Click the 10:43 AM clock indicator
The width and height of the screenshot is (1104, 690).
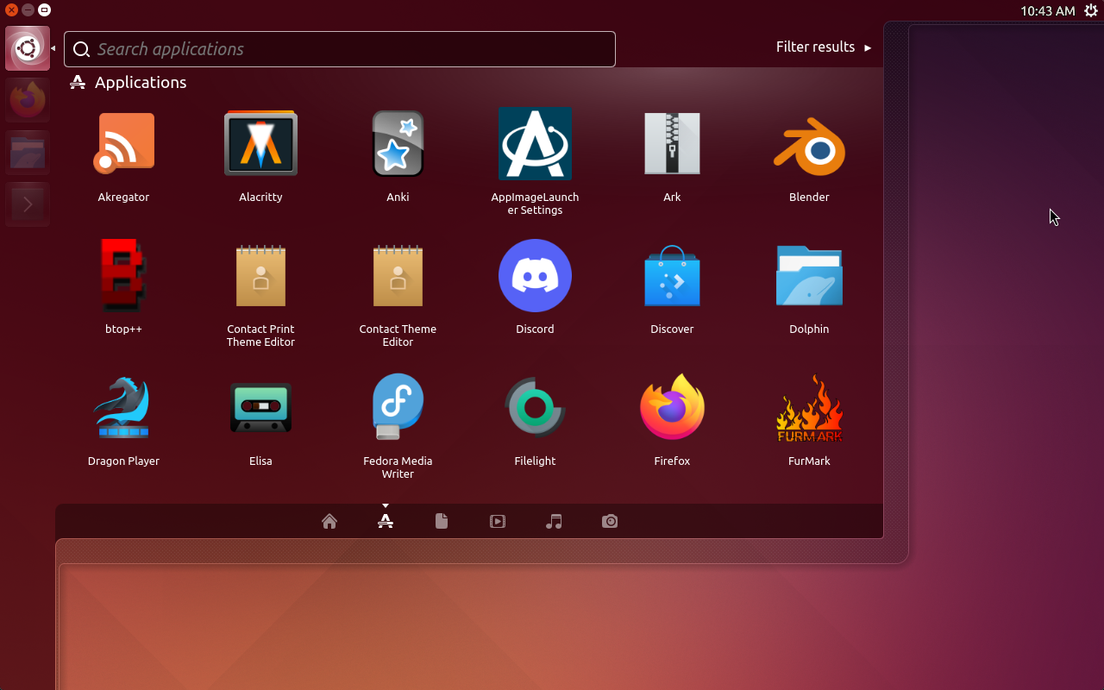click(1047, 11)
